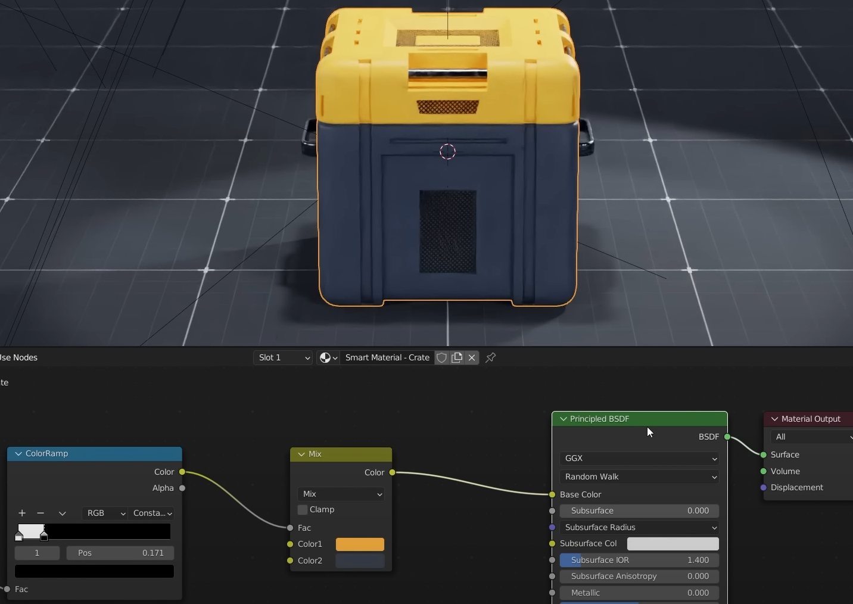Click the Metallic value slider
The height and width of the screenshot is (604, 853).
(x=639, y=593)
